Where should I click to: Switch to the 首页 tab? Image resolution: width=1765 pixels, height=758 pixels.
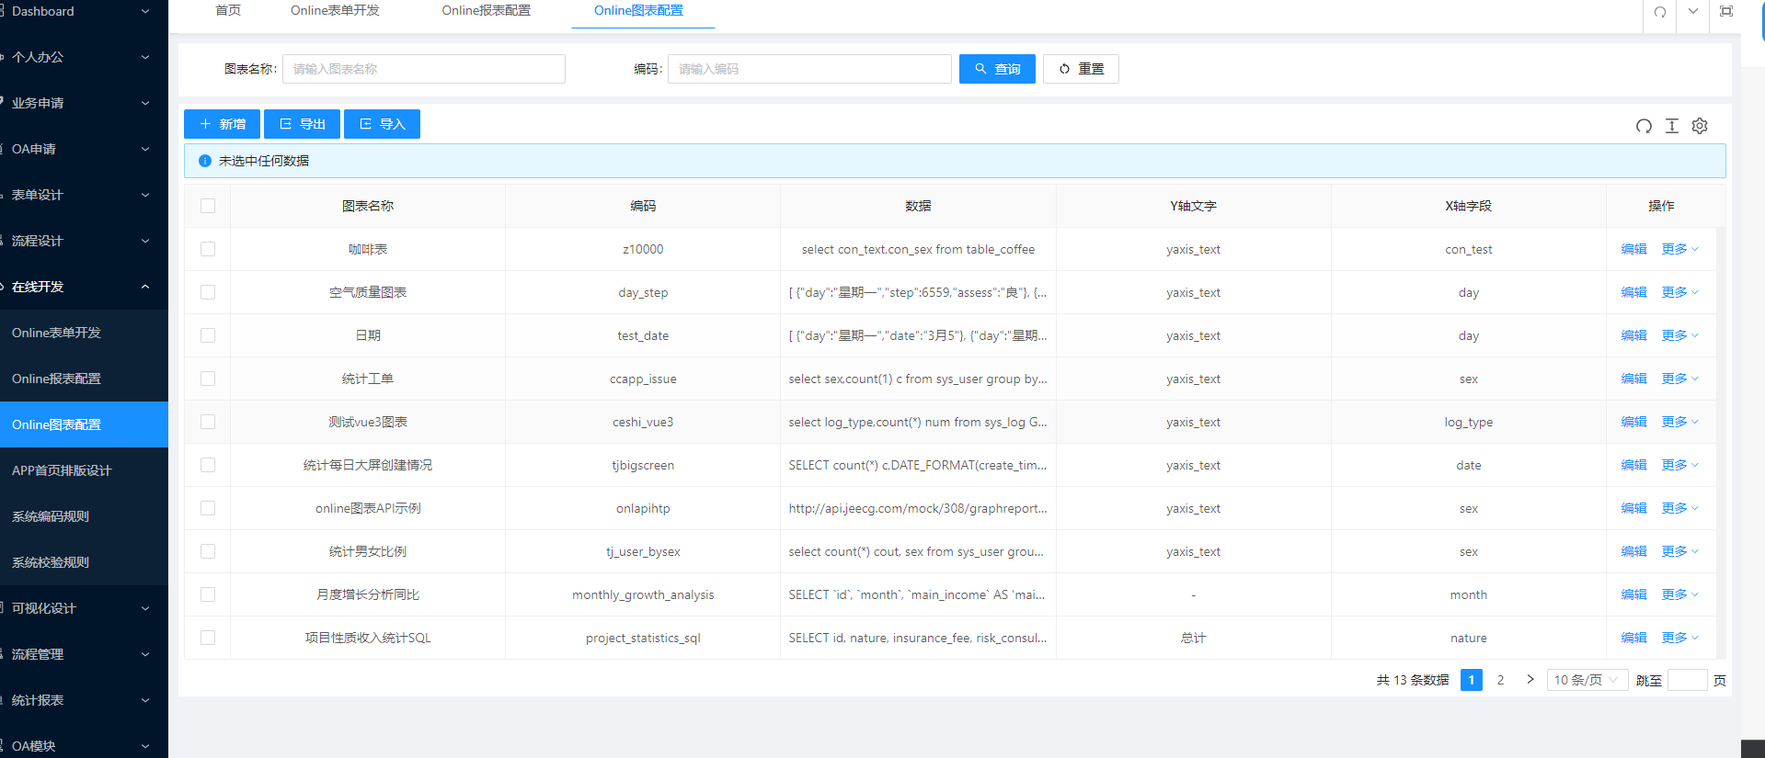click(x=228, y=11)
